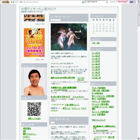The image size is (140, 140).
Task: Click the magnifier search icon
Action: (107, 2)
